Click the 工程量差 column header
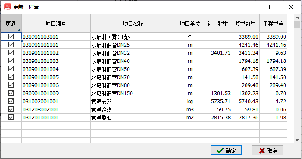This screenshot has width=302, height=159. (273, 23)
